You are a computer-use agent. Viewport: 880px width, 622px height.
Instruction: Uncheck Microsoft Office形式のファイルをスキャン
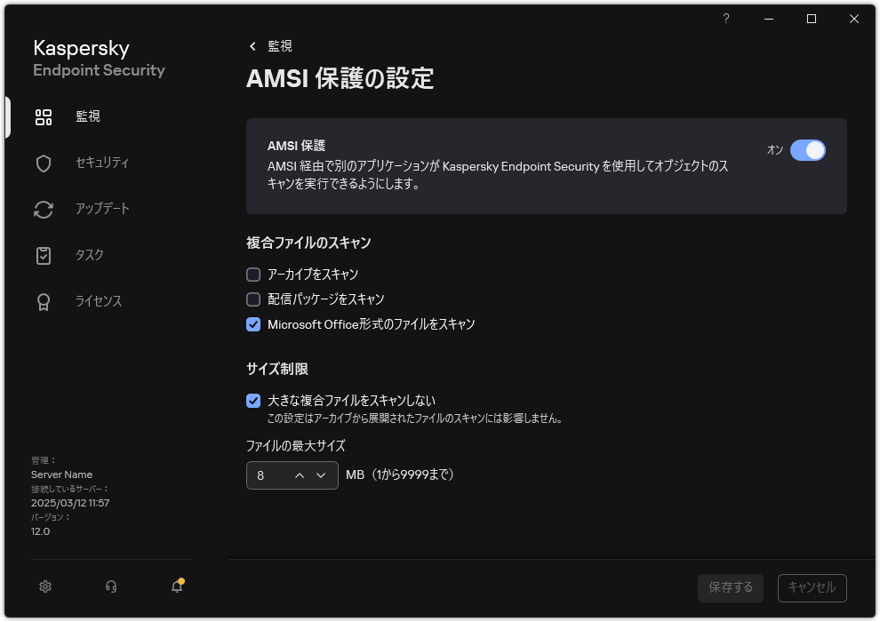tap(253, 324)
